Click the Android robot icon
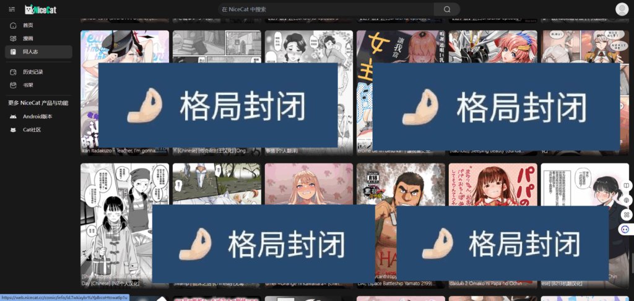The height and width of the screenshot is (301, 634). (x=14, y=116)
